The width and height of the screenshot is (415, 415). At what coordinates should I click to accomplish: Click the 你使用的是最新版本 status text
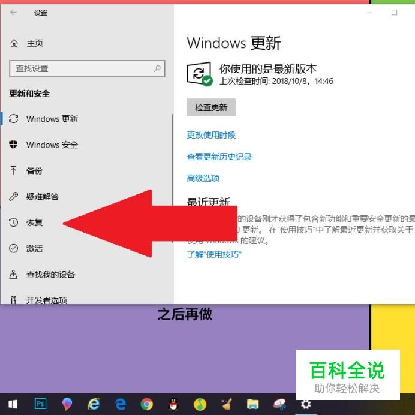coord(268,68)
